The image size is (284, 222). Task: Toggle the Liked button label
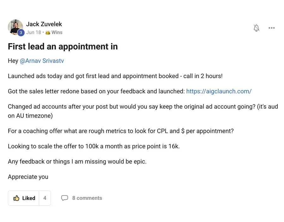click(29, 198)
